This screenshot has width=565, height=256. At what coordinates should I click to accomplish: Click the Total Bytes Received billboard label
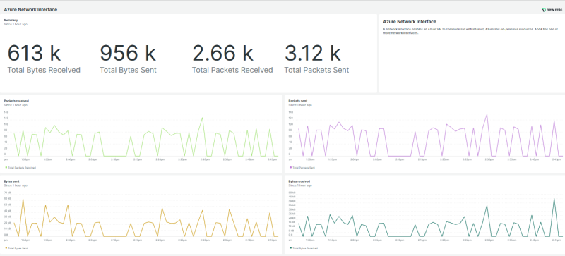[44, 71]
